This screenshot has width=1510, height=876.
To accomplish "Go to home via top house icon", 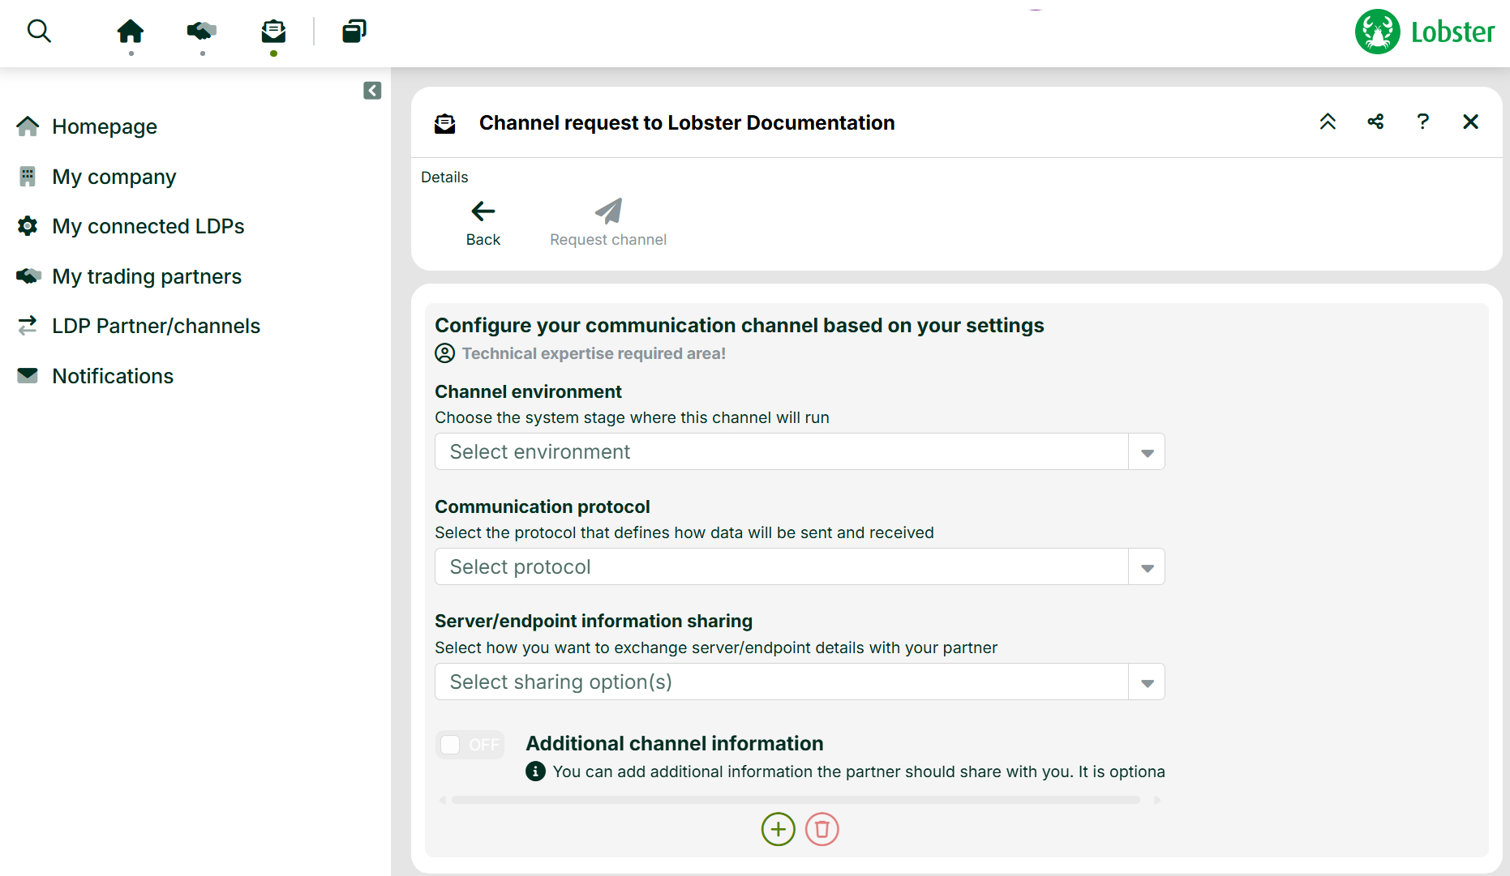I will pyautogui.click(x=131, y=32).
